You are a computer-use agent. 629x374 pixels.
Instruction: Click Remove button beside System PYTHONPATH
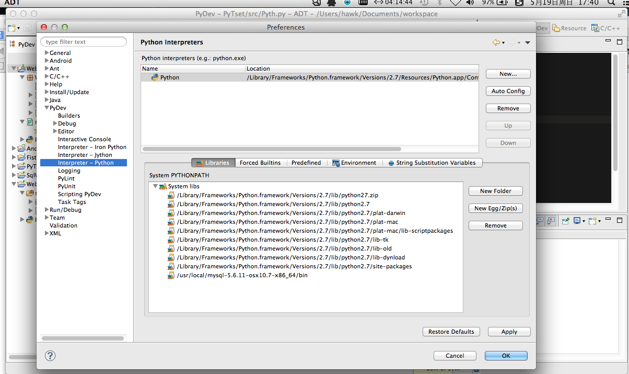click(495, 225)
